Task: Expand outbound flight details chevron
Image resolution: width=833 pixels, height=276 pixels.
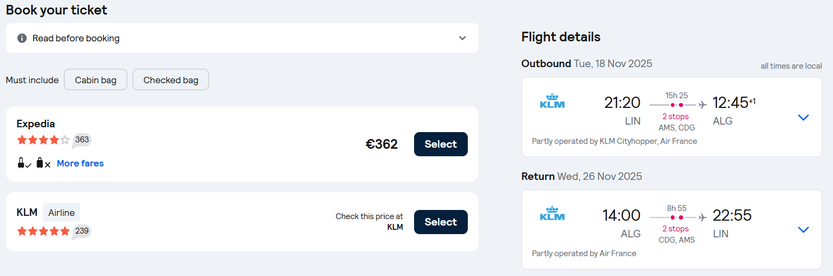Action: [803, 117]
